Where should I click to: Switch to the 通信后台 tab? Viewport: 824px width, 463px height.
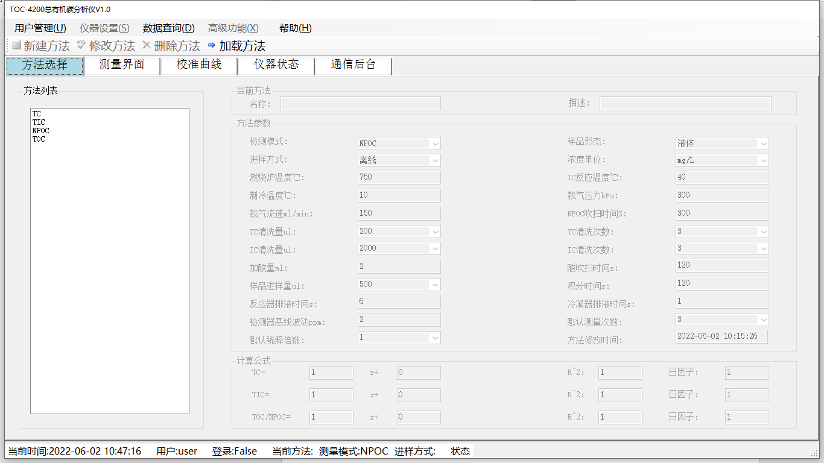tap(353, 65)
